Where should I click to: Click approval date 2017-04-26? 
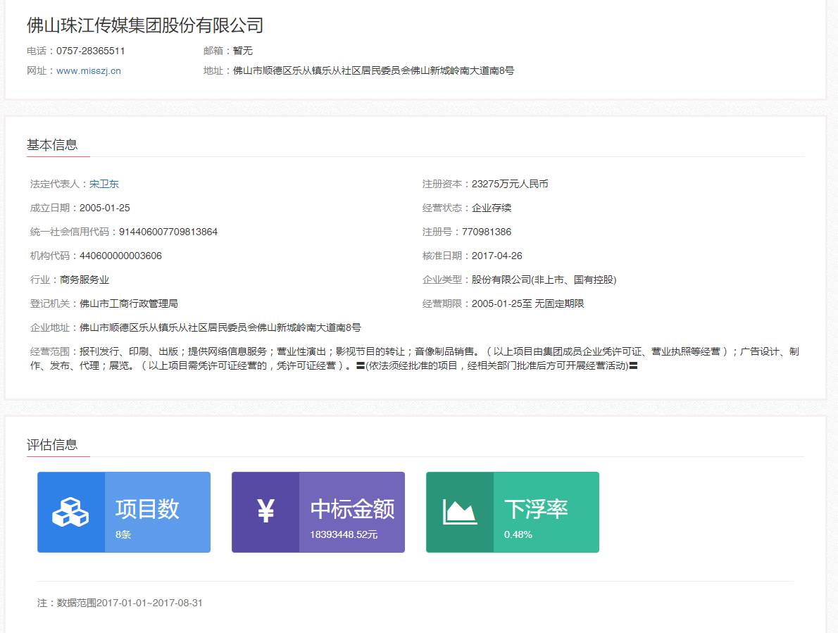pos(496,256)
